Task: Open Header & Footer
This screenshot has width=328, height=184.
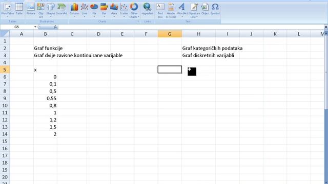Action: pyautogui.click(x=171, y=10)
